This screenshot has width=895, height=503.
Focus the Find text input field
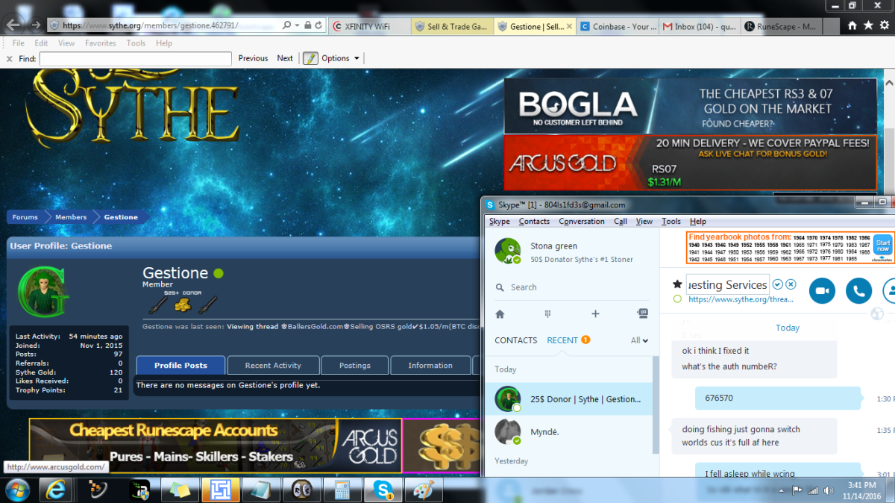click(135, 58)
